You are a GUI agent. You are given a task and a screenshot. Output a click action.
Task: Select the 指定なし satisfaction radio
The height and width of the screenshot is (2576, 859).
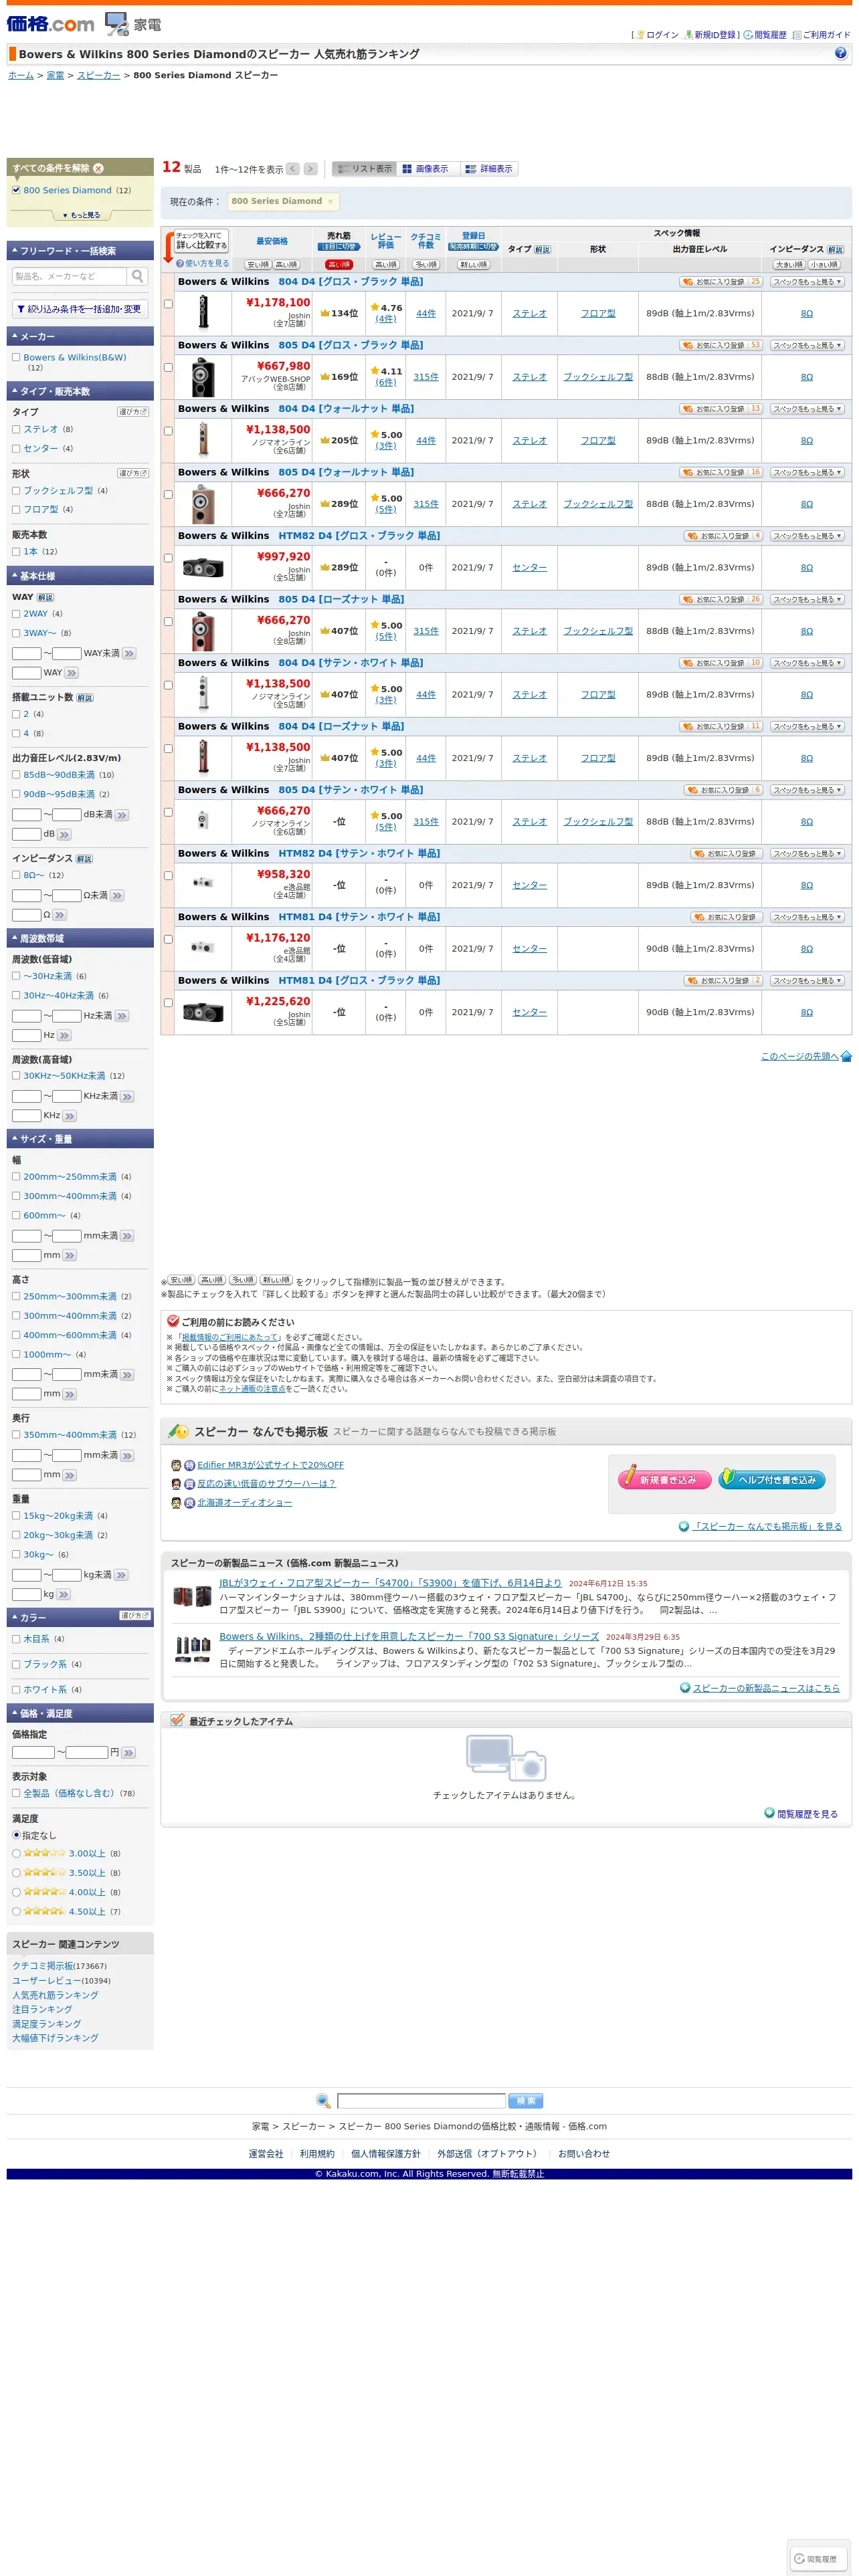(16, 1835)
